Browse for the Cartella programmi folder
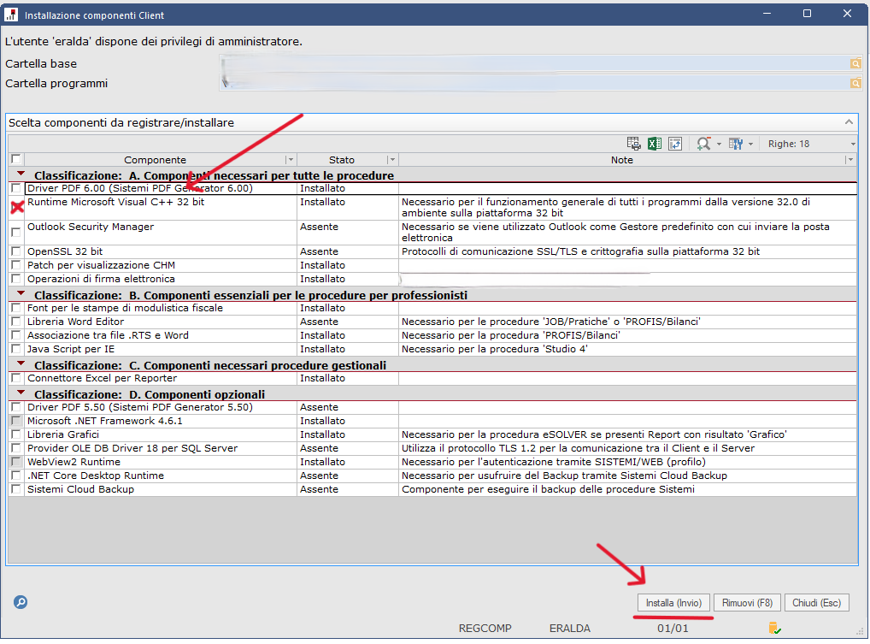The image size is (870, 644). pyautogui.click(x=855, y=83)
